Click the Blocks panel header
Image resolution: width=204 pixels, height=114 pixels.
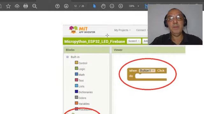[86, 50]
